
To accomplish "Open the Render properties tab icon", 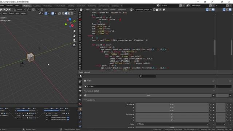I will tap(80, 87).
